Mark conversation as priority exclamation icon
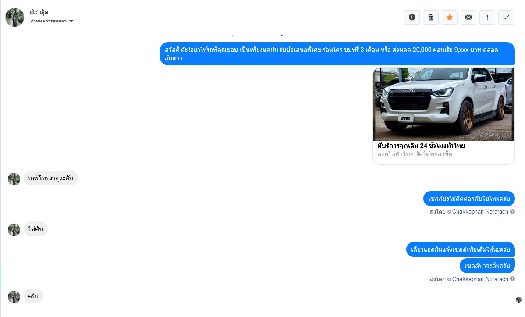Screen dimensions: 525x317 coord(487,17)
